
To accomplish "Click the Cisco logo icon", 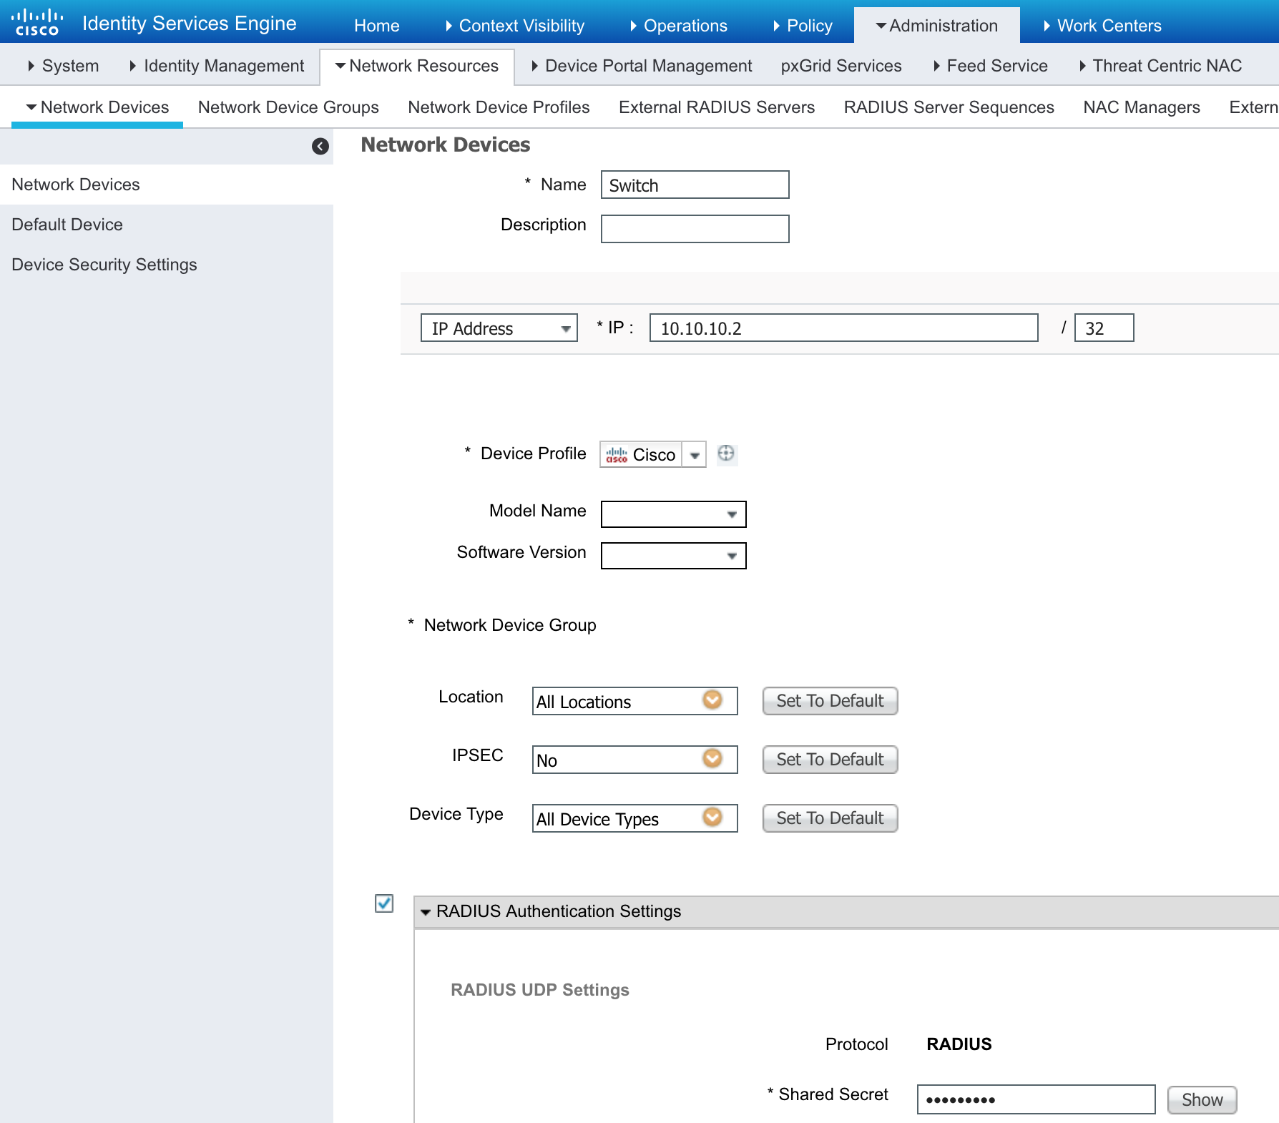I will coord(37,23).
